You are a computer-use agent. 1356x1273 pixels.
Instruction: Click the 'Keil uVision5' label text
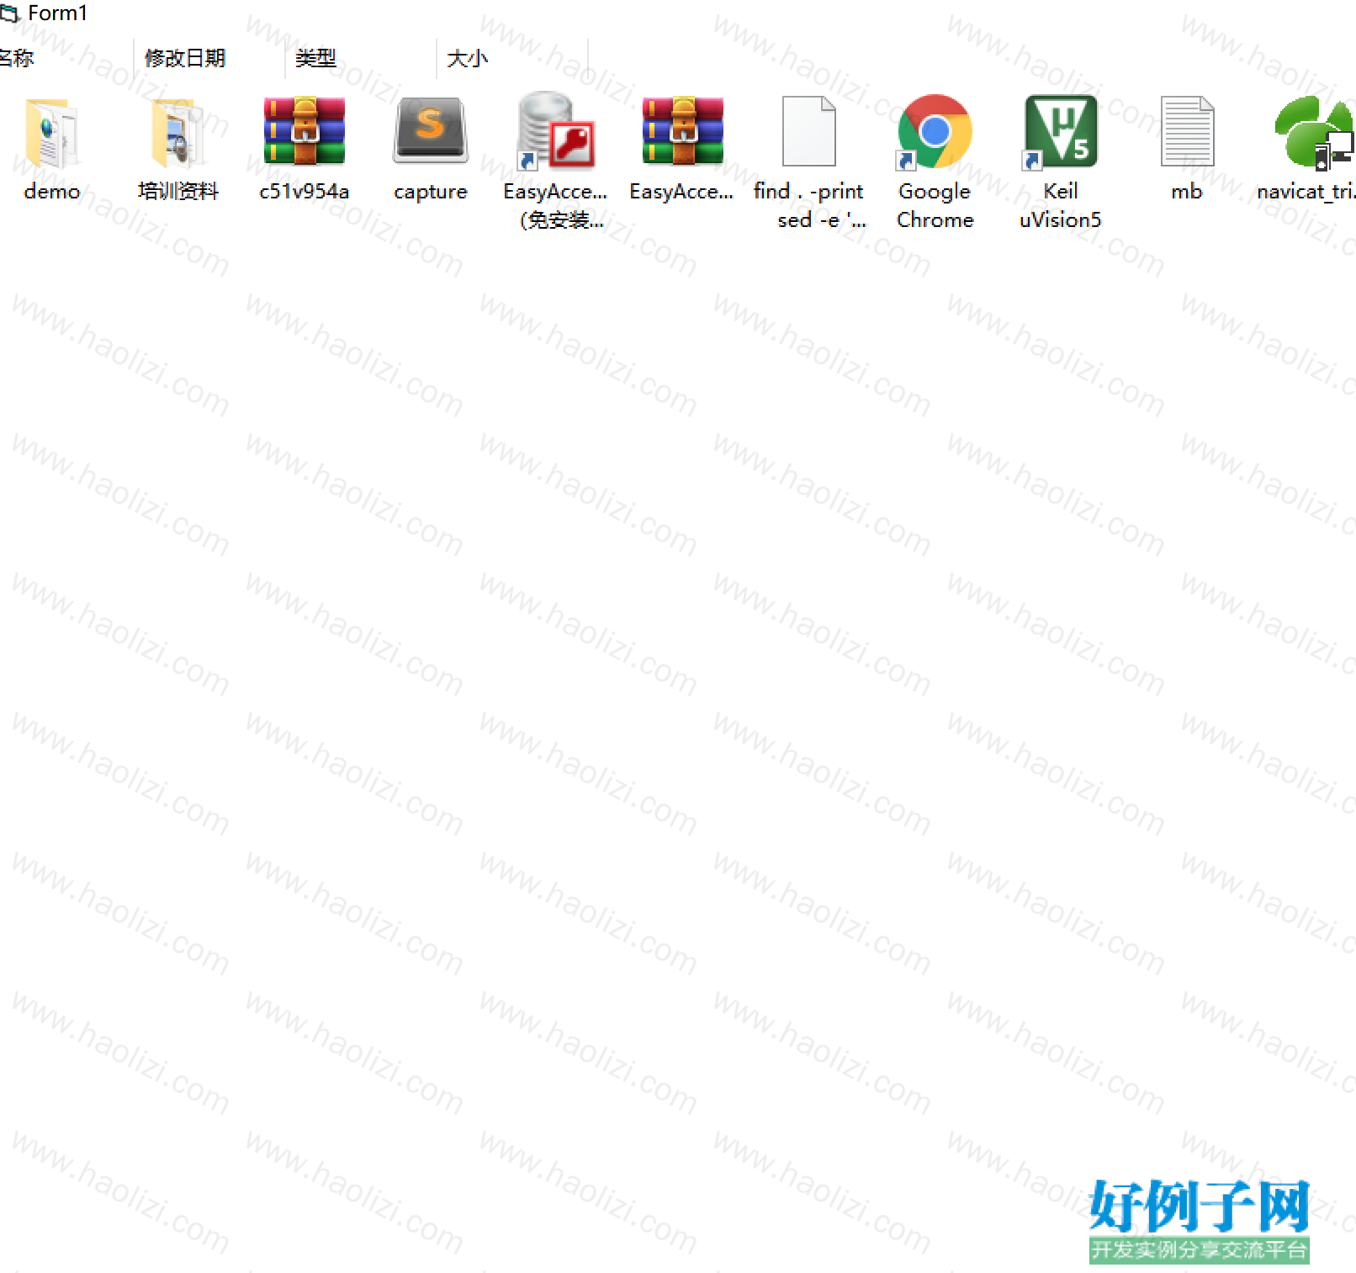(1061, 206)
